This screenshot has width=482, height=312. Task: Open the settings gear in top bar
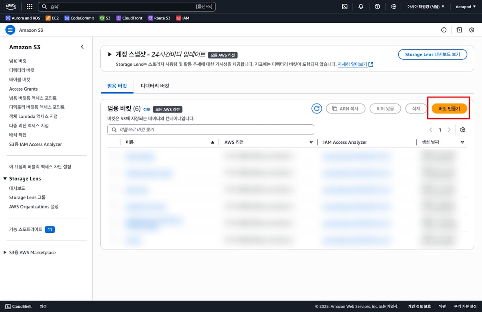tap(393, 6)
